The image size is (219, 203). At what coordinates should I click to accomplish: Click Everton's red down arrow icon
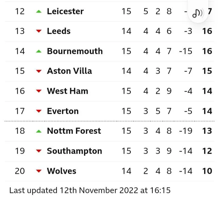[38, 111]
